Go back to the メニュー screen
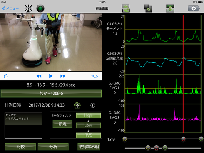 click(x=10, y=8)
